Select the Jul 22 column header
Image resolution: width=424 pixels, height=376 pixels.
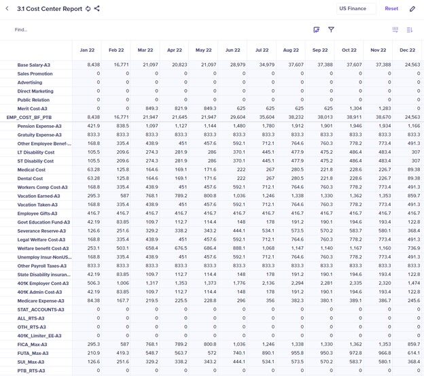[x=262, y=50]
